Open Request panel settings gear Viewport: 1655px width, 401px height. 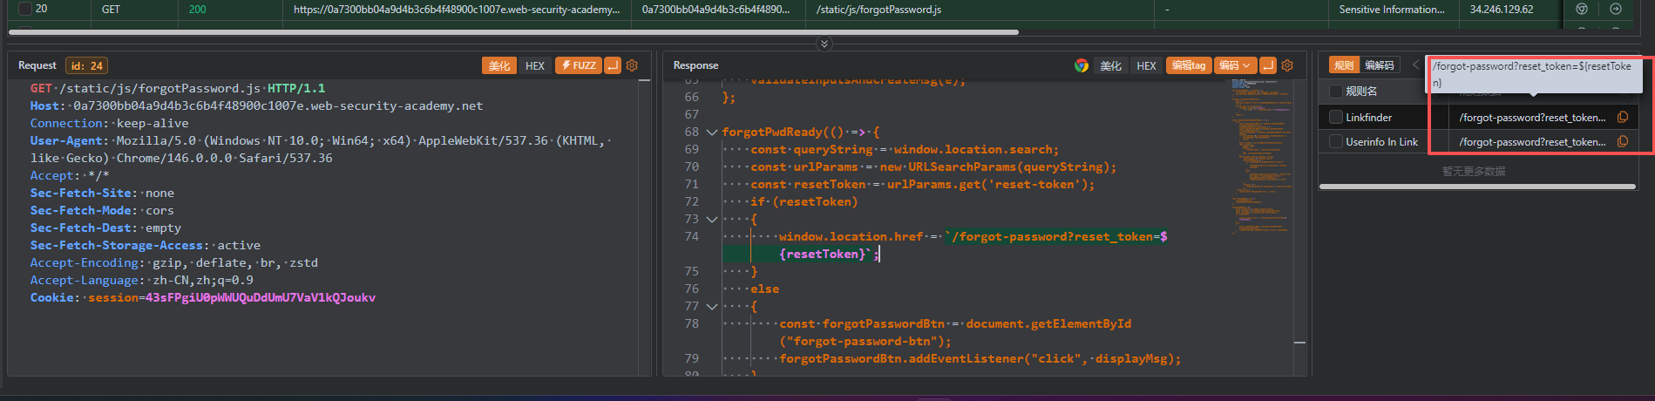pyautogui.click(x=632, y=65)
